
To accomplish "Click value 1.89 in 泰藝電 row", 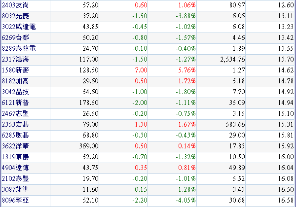I will [239, 48].
